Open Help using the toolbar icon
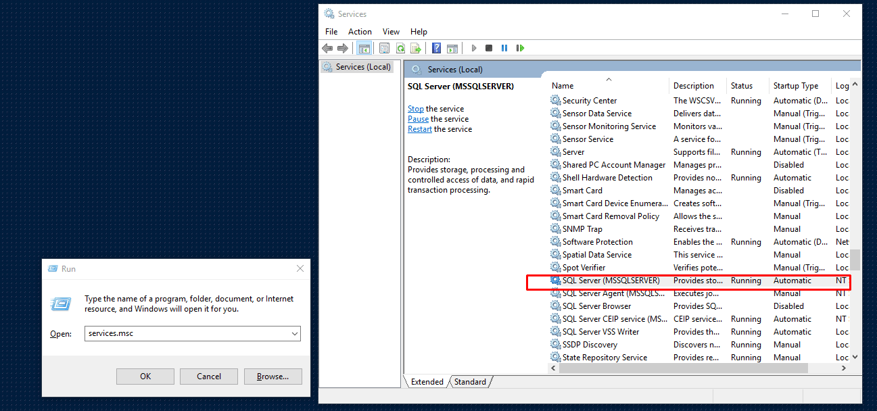 pos(436,48)
